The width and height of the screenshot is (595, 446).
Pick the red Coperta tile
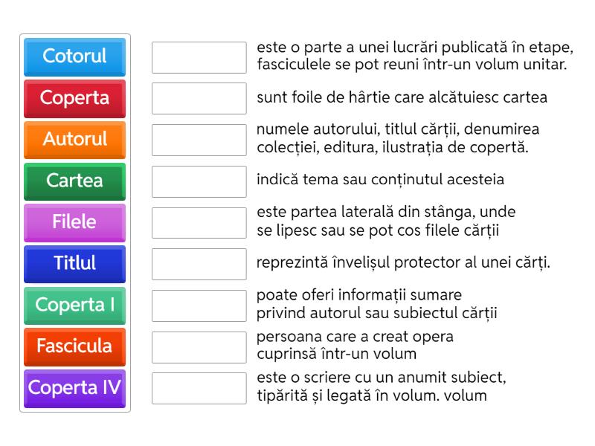coord(74,98)
